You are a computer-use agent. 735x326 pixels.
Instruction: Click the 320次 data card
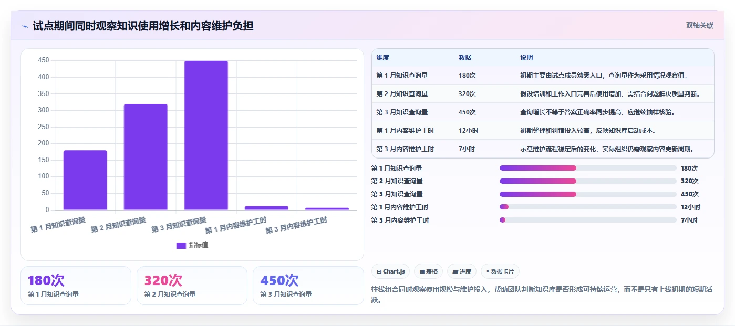192,286
